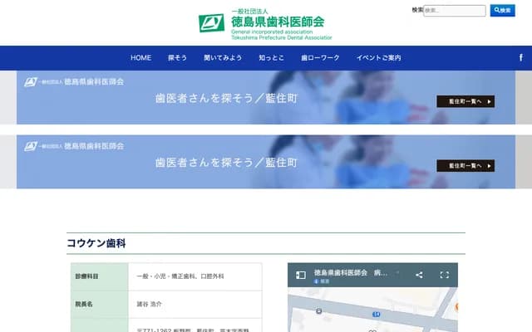Open the map sidebar toggle icon

tap(301, 275)
